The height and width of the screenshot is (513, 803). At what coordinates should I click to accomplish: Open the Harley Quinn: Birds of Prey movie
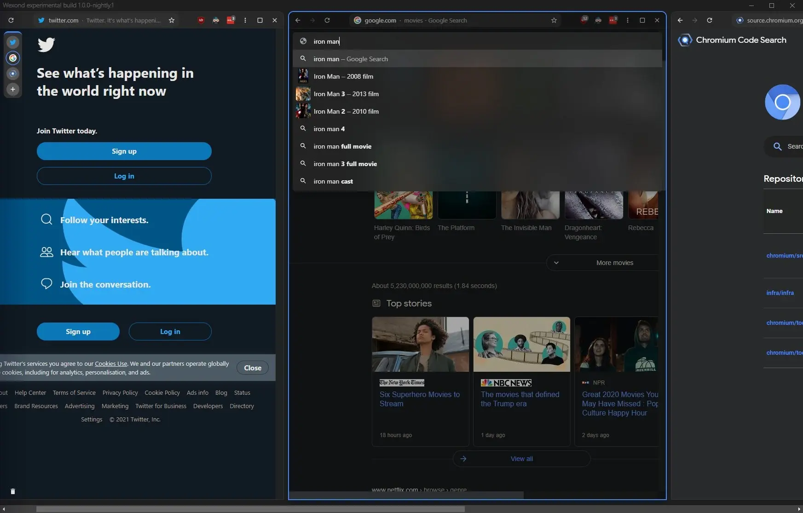click(403, 216)
